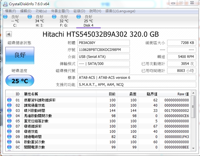The width and height of the screenshot is (200, 156).
Task: Open the 磁碟(D) menu
Action: 79,11
